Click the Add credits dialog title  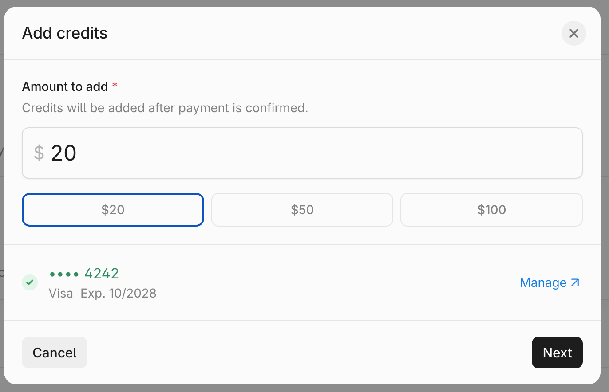(64, 33)
